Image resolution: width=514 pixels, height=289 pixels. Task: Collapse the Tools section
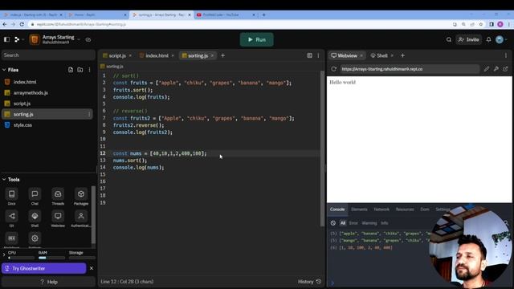pos(4,180)
